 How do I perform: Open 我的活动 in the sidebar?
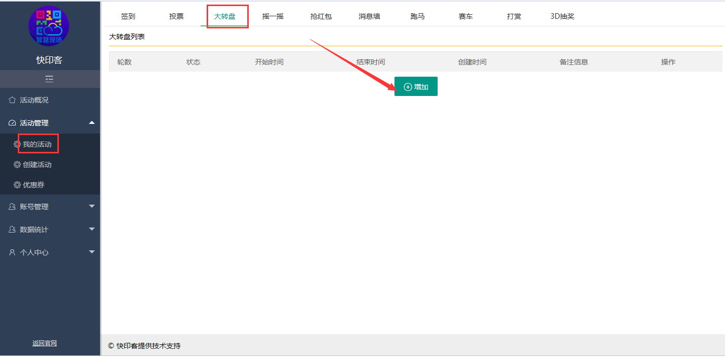[x=37, y=144]
